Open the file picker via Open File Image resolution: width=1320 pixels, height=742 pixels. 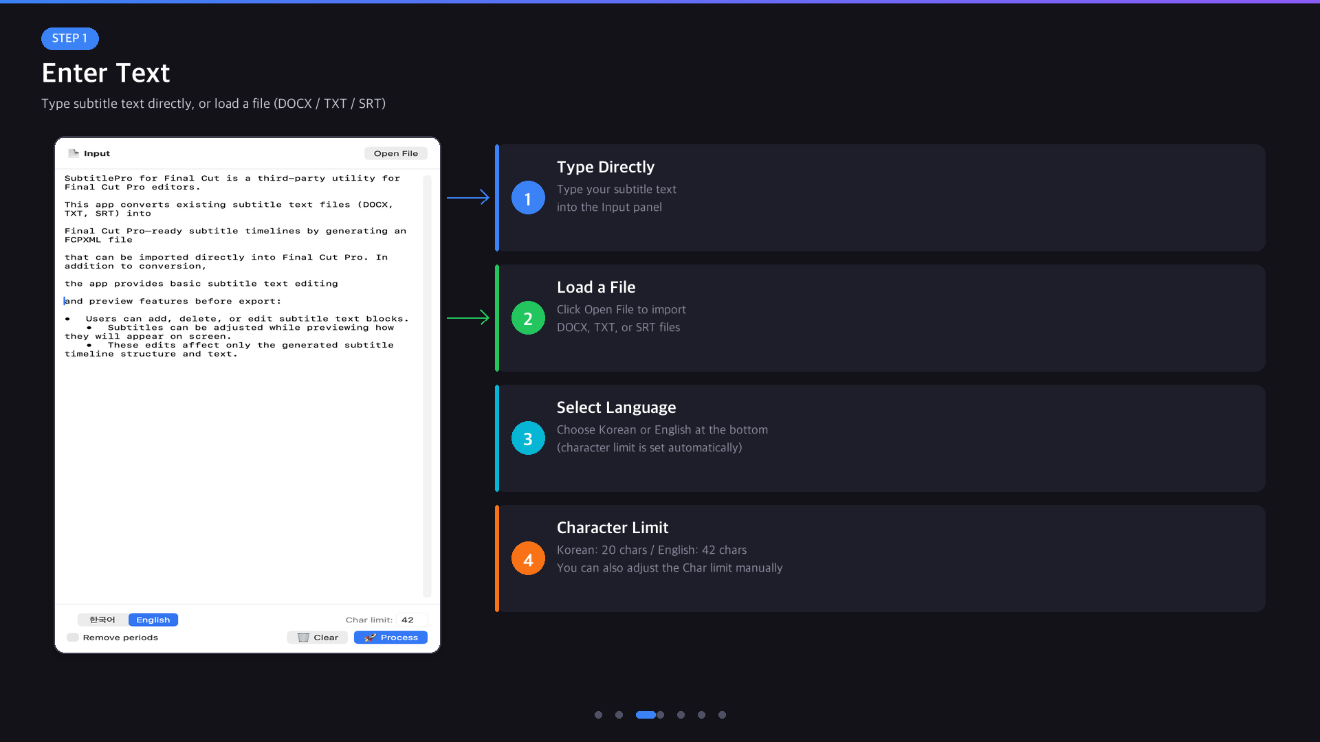(x=395, y=153)
